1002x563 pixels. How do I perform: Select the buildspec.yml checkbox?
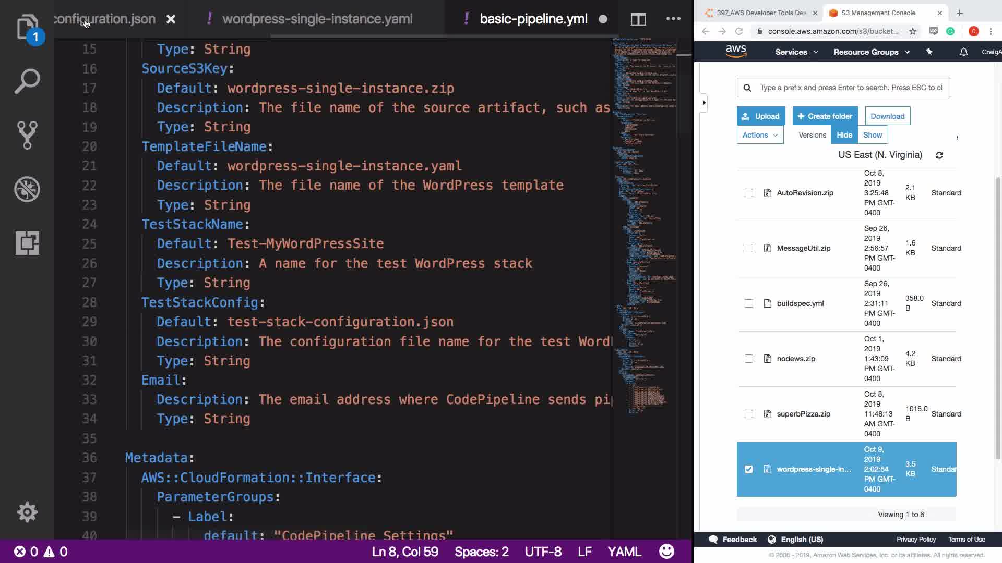[x=749, y=303]
